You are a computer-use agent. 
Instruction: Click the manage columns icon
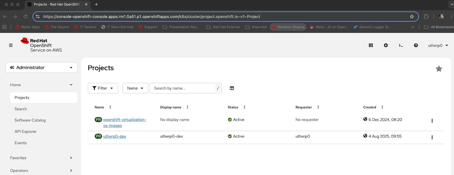[x=232, y=88]
